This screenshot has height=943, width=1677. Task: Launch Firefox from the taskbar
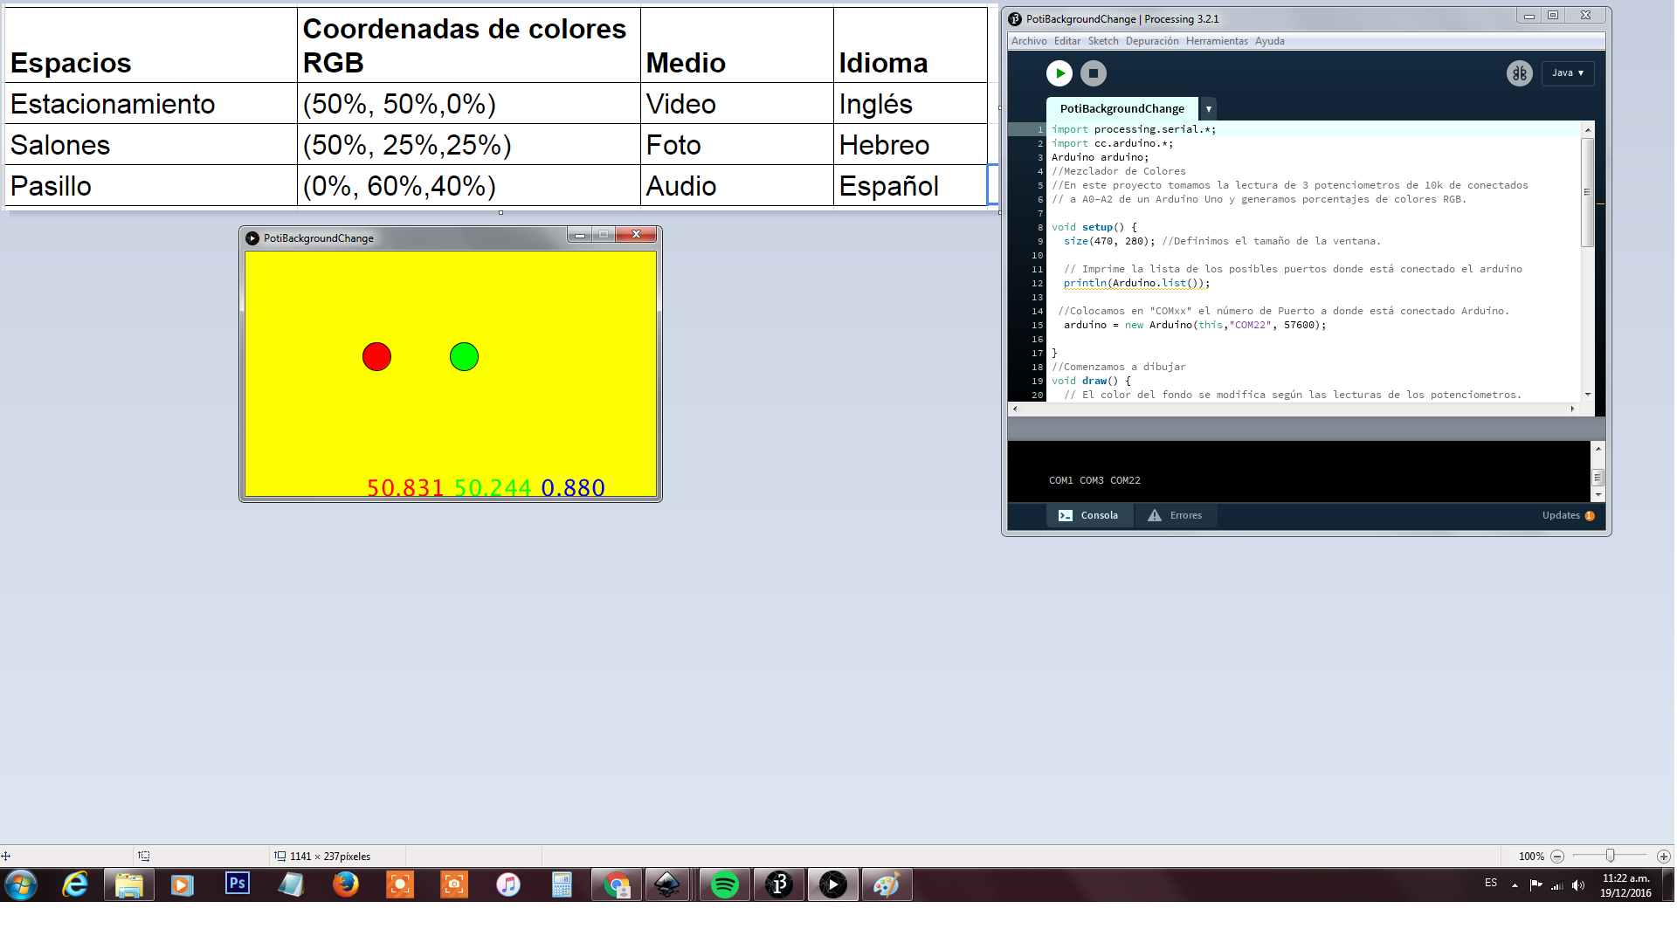point(346,885)
